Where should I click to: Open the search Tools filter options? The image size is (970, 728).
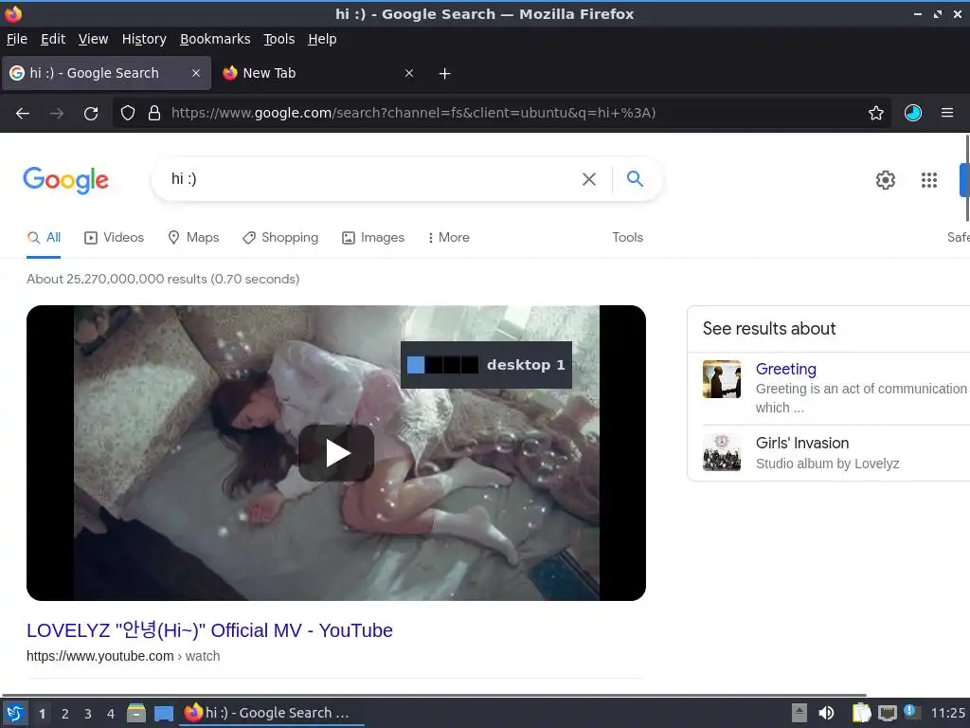627,238
